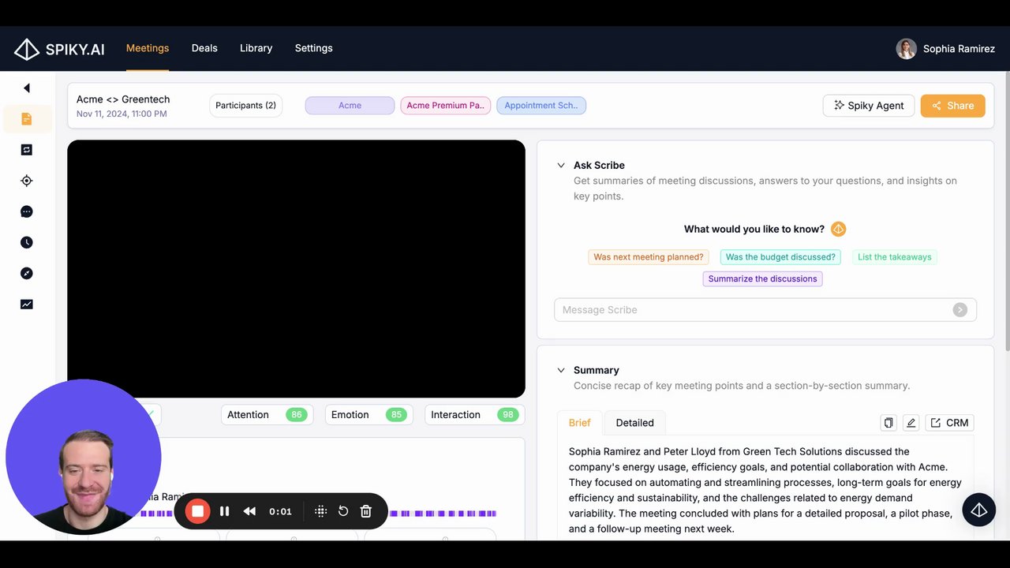Click the Sophia Ramirez username
Image resolution: width=1010 pixels, height=568 pixels.
pyautogui.click(x=959, y=49)
